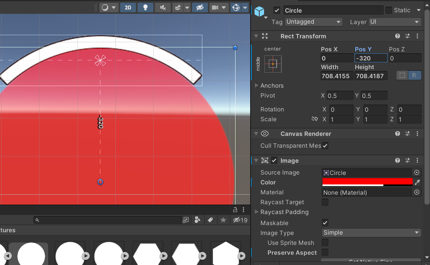
Task: Toggle hidden objects visibility eye icon
Action: coord(200,8)
